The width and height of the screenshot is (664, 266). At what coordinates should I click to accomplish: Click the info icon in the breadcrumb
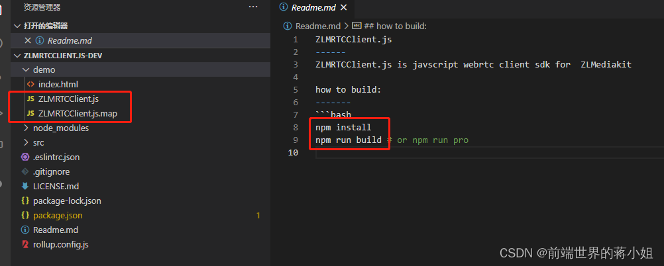[x=288, y=26]
